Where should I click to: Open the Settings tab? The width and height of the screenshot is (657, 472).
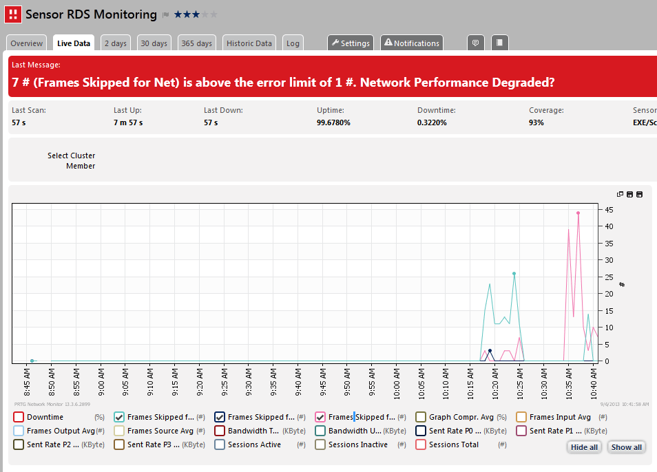[351, 43]
